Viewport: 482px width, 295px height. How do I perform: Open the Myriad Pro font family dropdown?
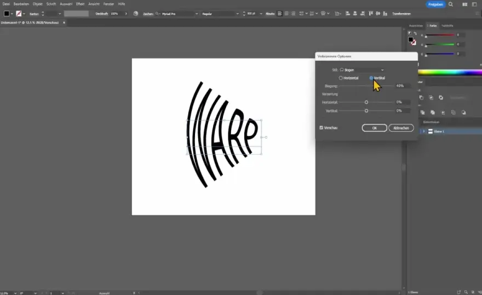click(197, 14)
